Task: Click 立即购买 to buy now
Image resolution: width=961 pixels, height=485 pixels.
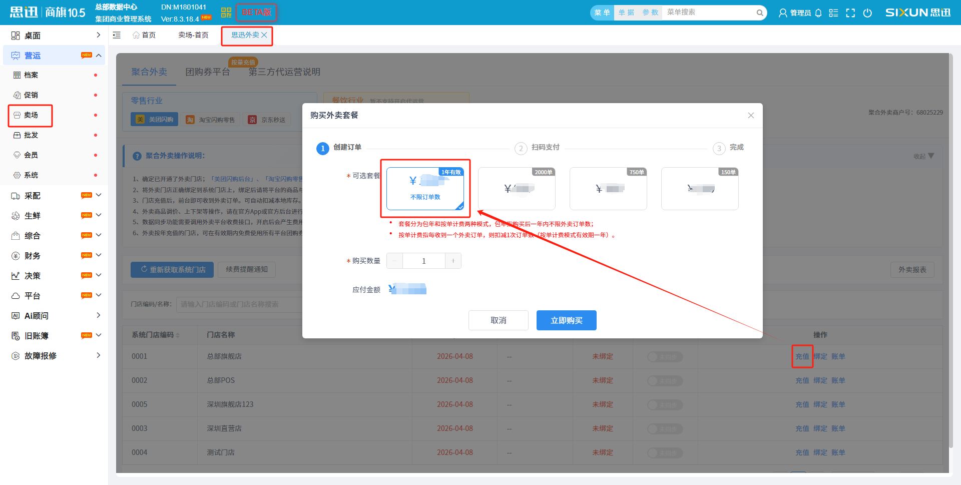Action: click(567, 320)
